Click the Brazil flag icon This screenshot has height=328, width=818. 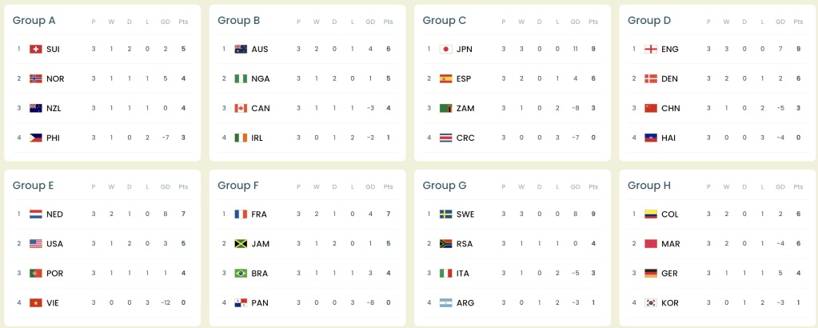[x=241, y=273]
